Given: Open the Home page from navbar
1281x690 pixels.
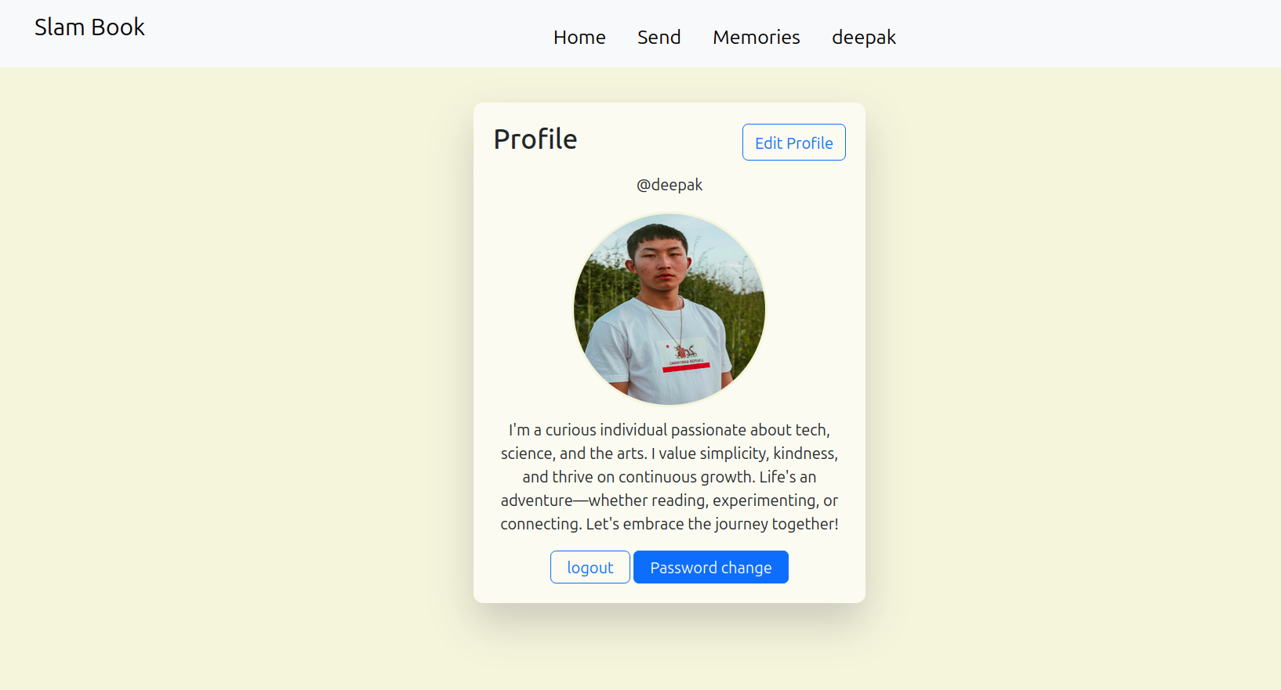Looking at the screenshot, I should [579, 37].
